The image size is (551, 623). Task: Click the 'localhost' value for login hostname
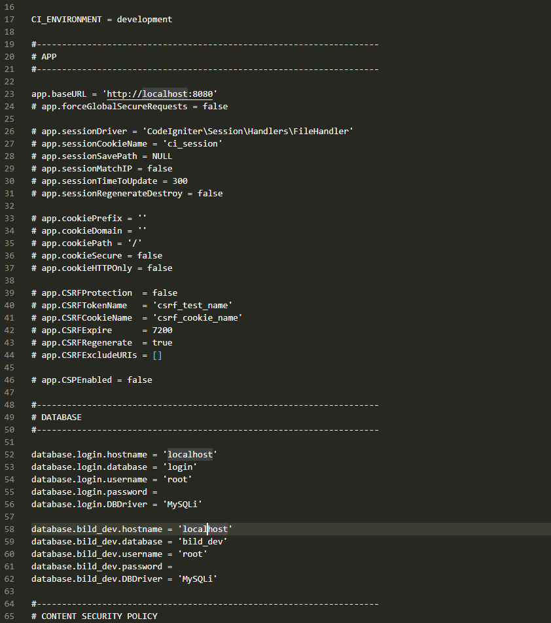[x=190, y=455]
